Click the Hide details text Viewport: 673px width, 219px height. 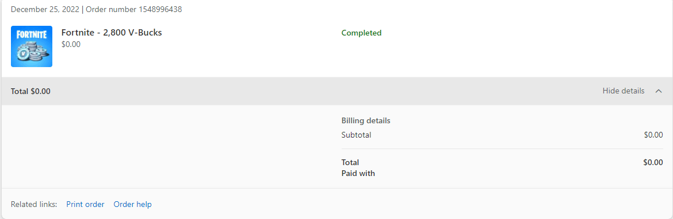(623, 91)
